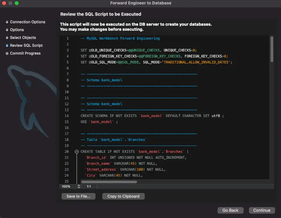The image size is (281, 218).
Task: Open the 100% zoom level stepper
Action: (x=78, y=187)
